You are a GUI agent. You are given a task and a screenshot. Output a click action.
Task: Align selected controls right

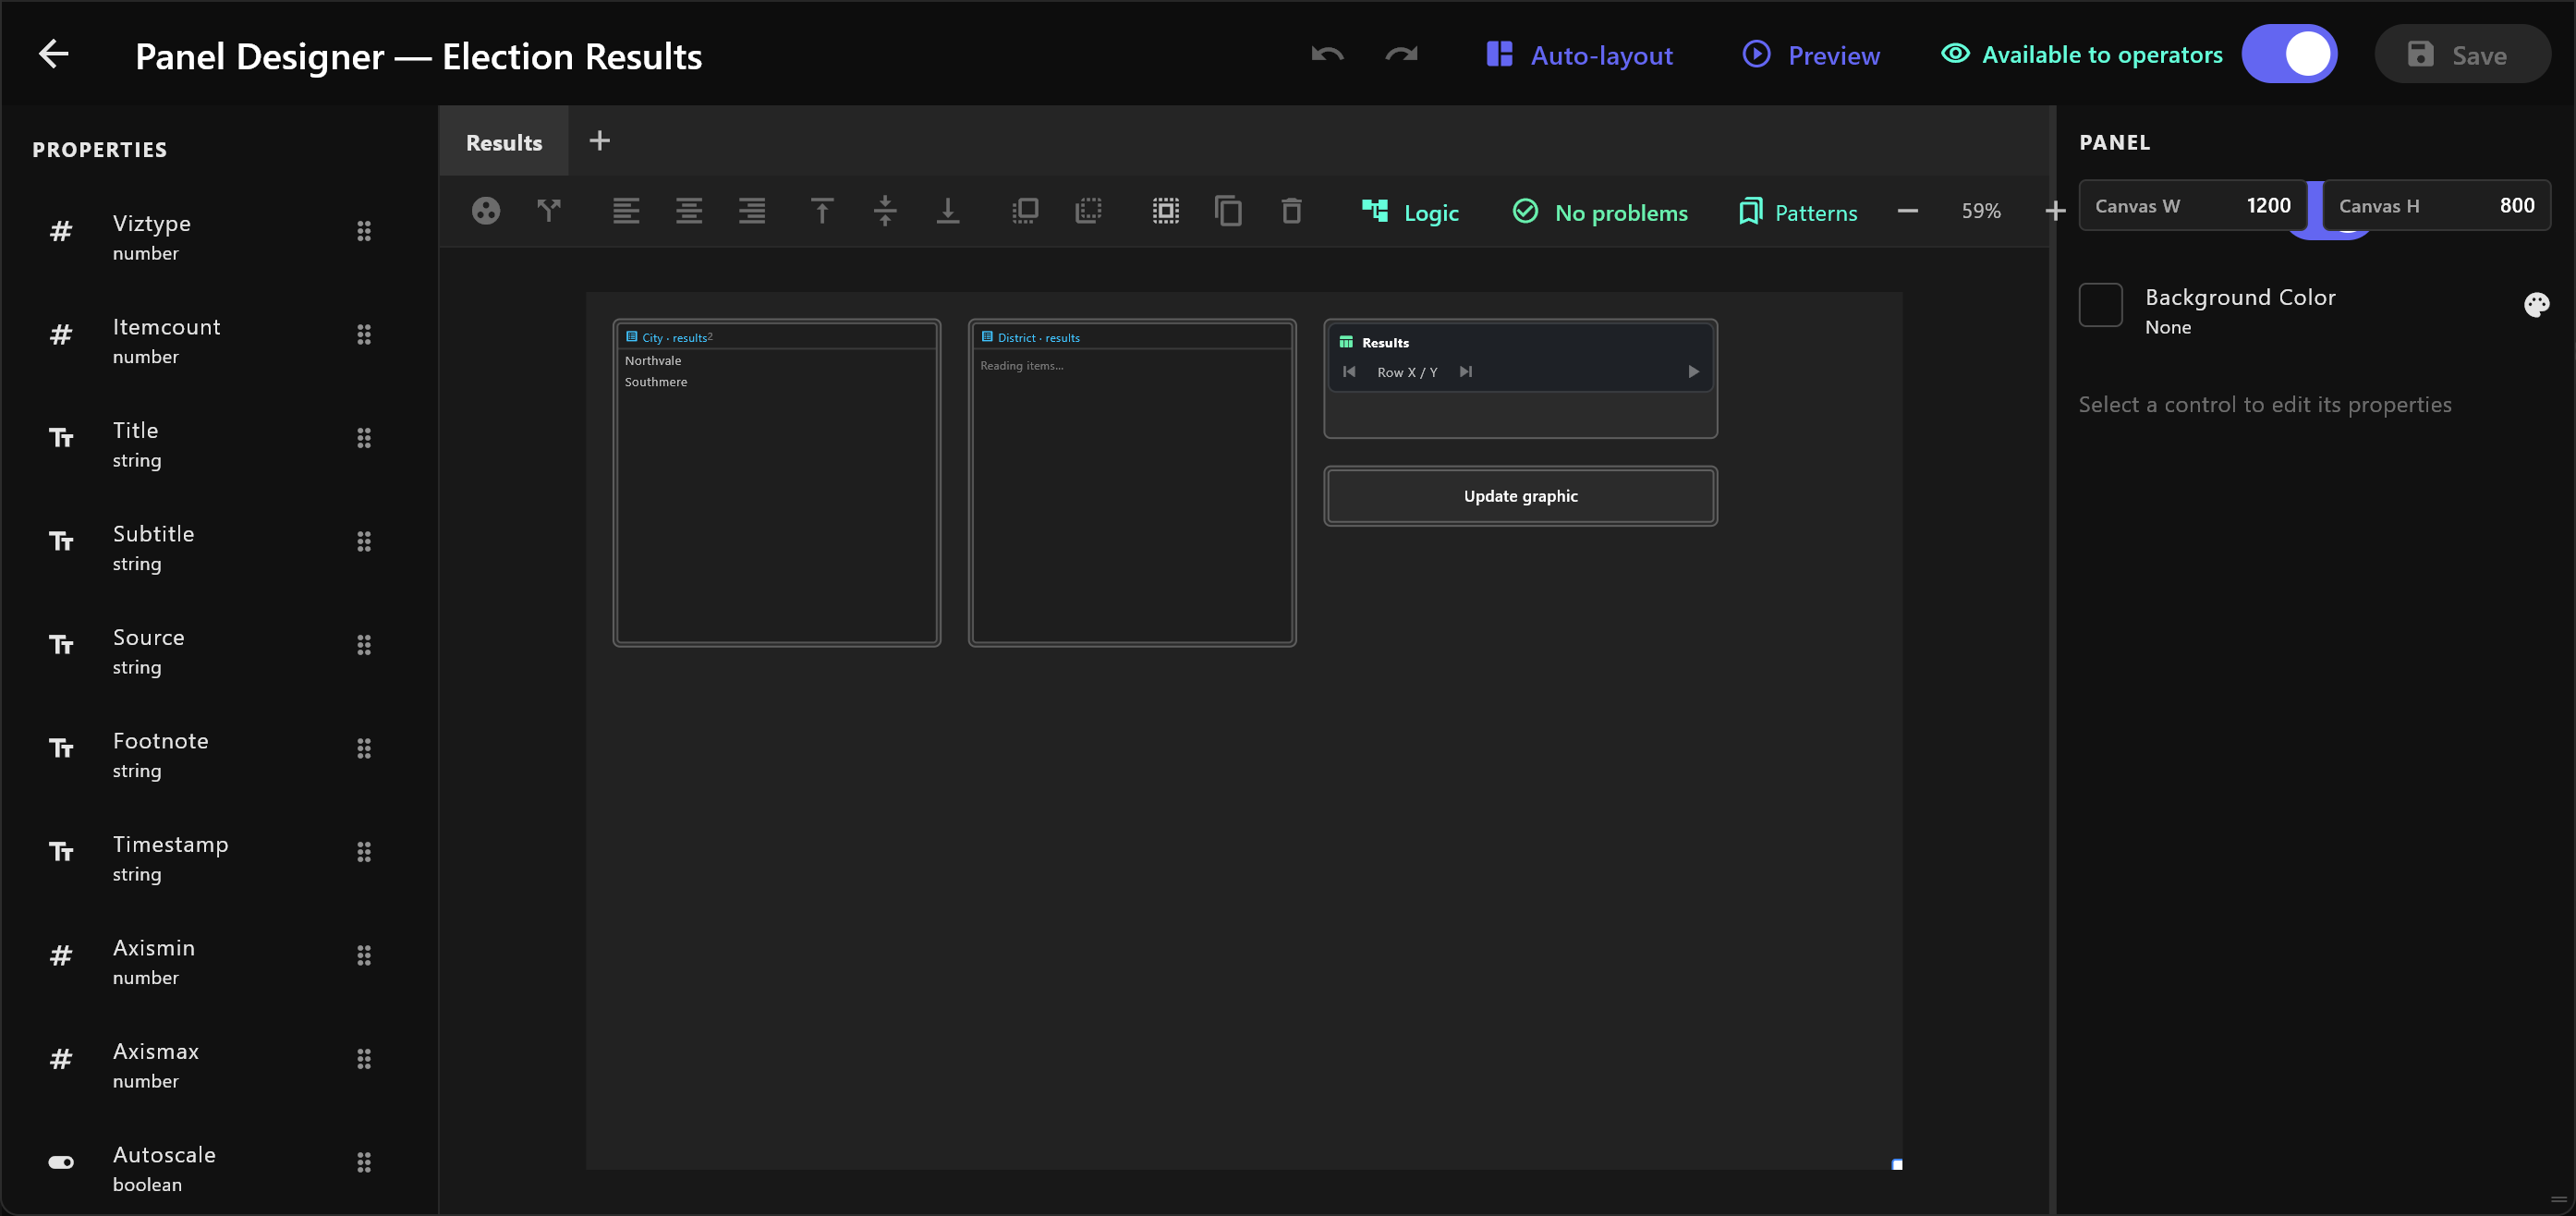(x=752, y=211)
